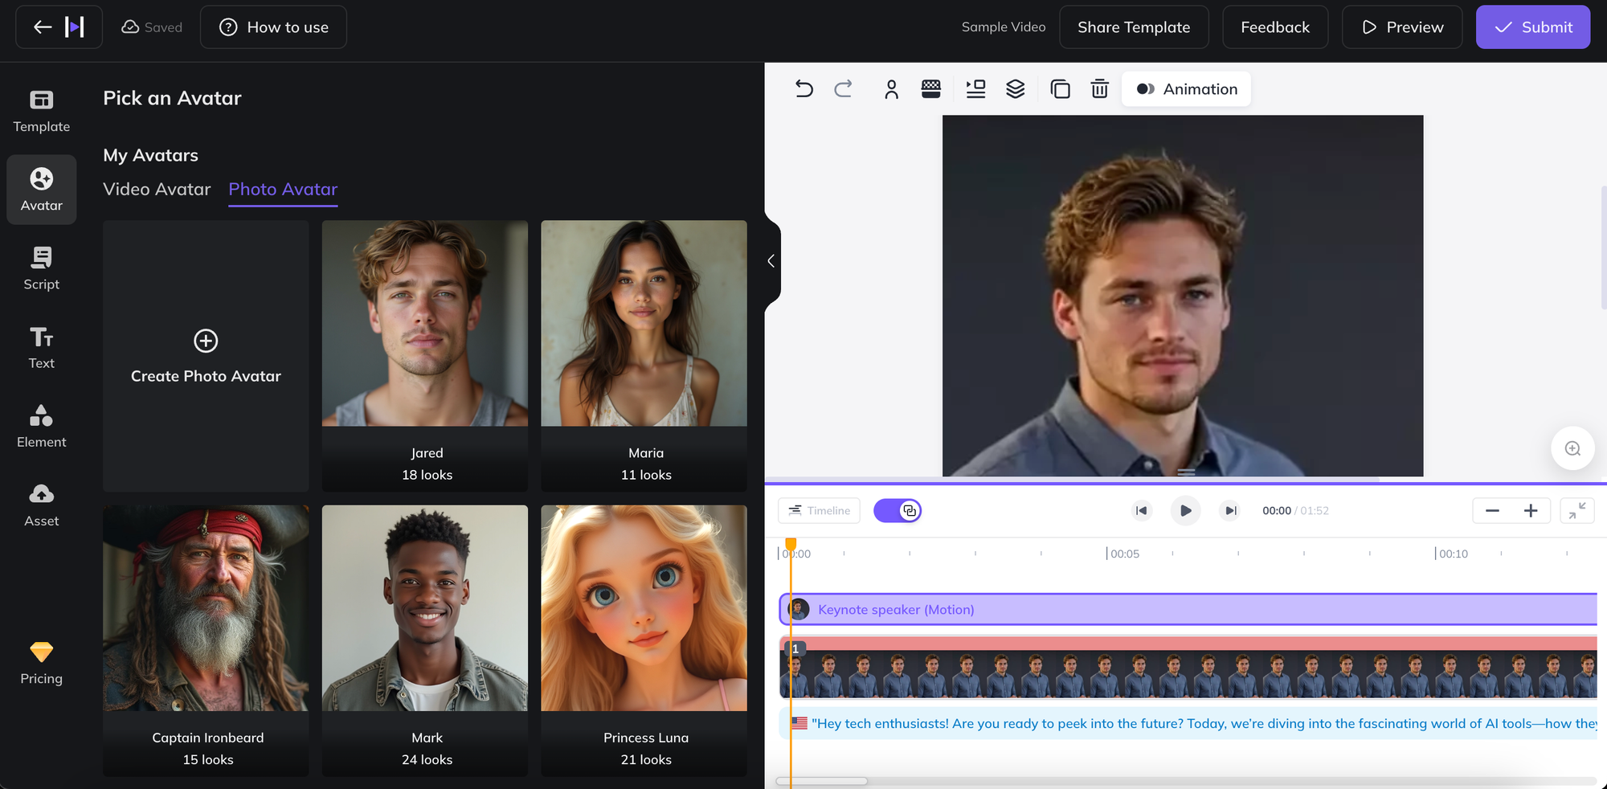
Task: Click the Sample Video title
Action: [1004, 27]
